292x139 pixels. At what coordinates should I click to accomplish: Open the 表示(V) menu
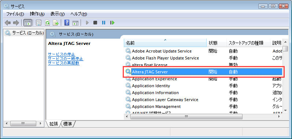tap(58, 14)
